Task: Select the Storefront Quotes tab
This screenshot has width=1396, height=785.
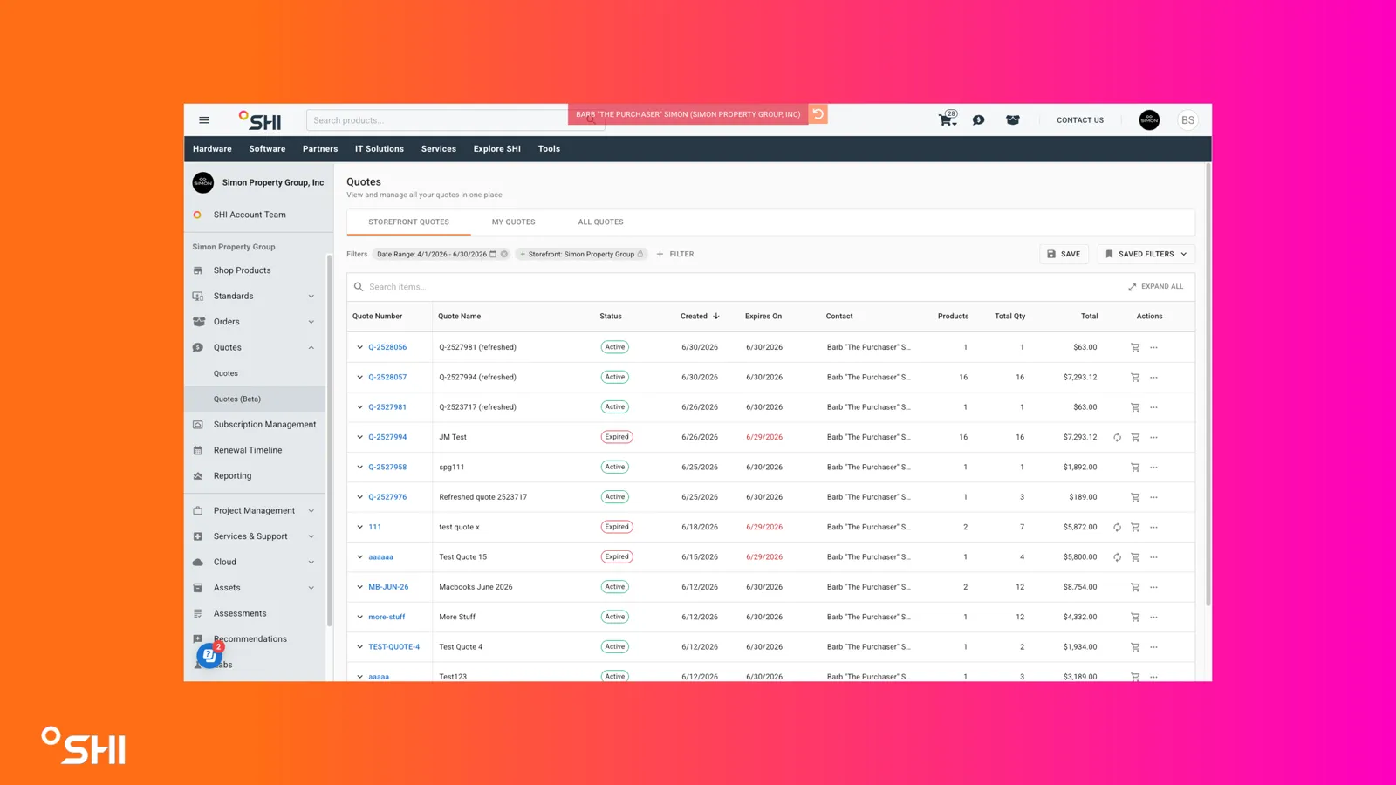Action: coord(408,222)
